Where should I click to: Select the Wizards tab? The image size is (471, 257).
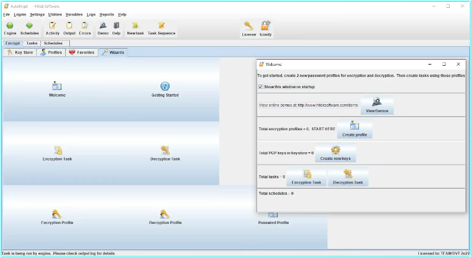coord(113,52)
